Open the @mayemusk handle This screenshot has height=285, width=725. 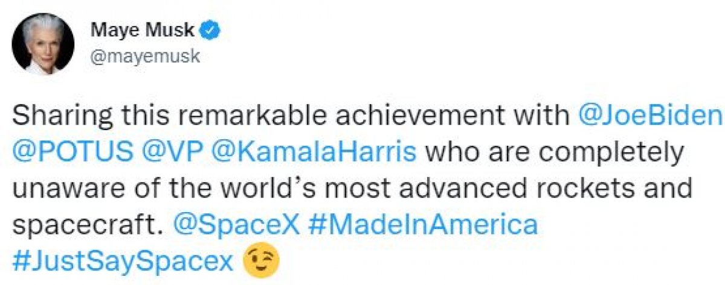[x=144, y=56]
